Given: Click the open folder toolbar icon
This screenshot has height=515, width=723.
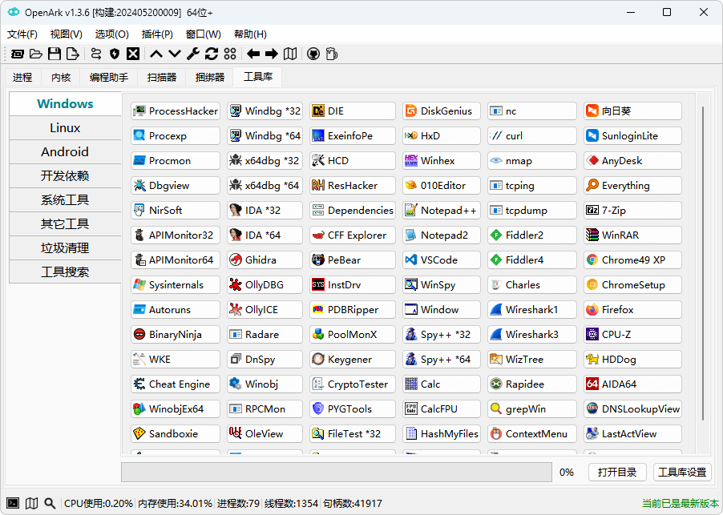Looking at the screenshot, I should point(35,54).
